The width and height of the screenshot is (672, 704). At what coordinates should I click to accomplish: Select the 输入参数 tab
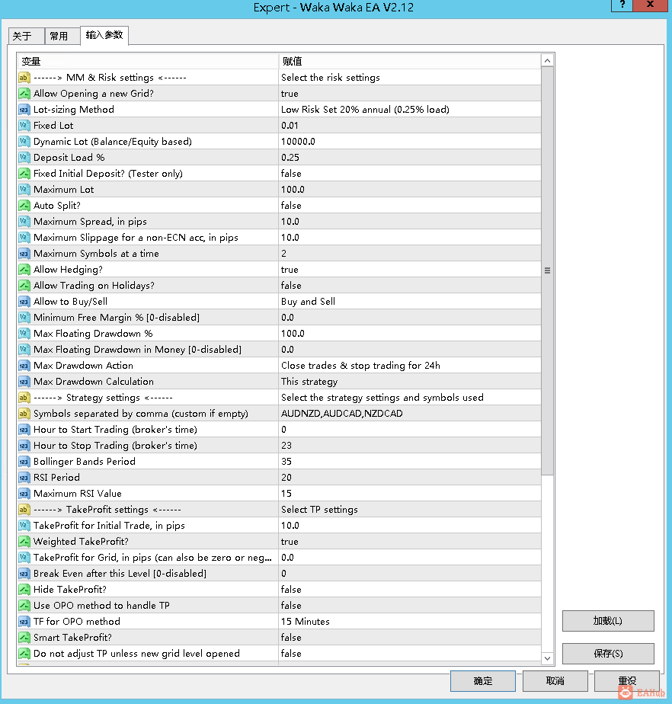click(104, 35)
